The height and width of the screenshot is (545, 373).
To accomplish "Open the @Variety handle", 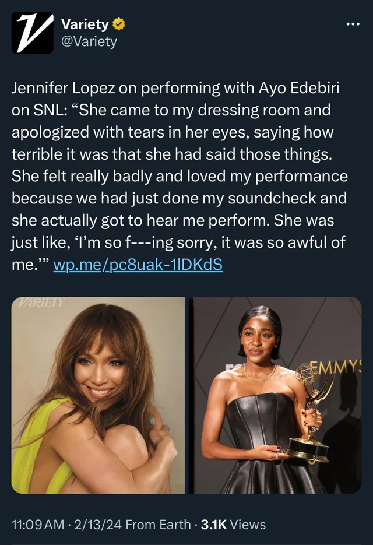I will pyautogui.click(x=89, y=41).
